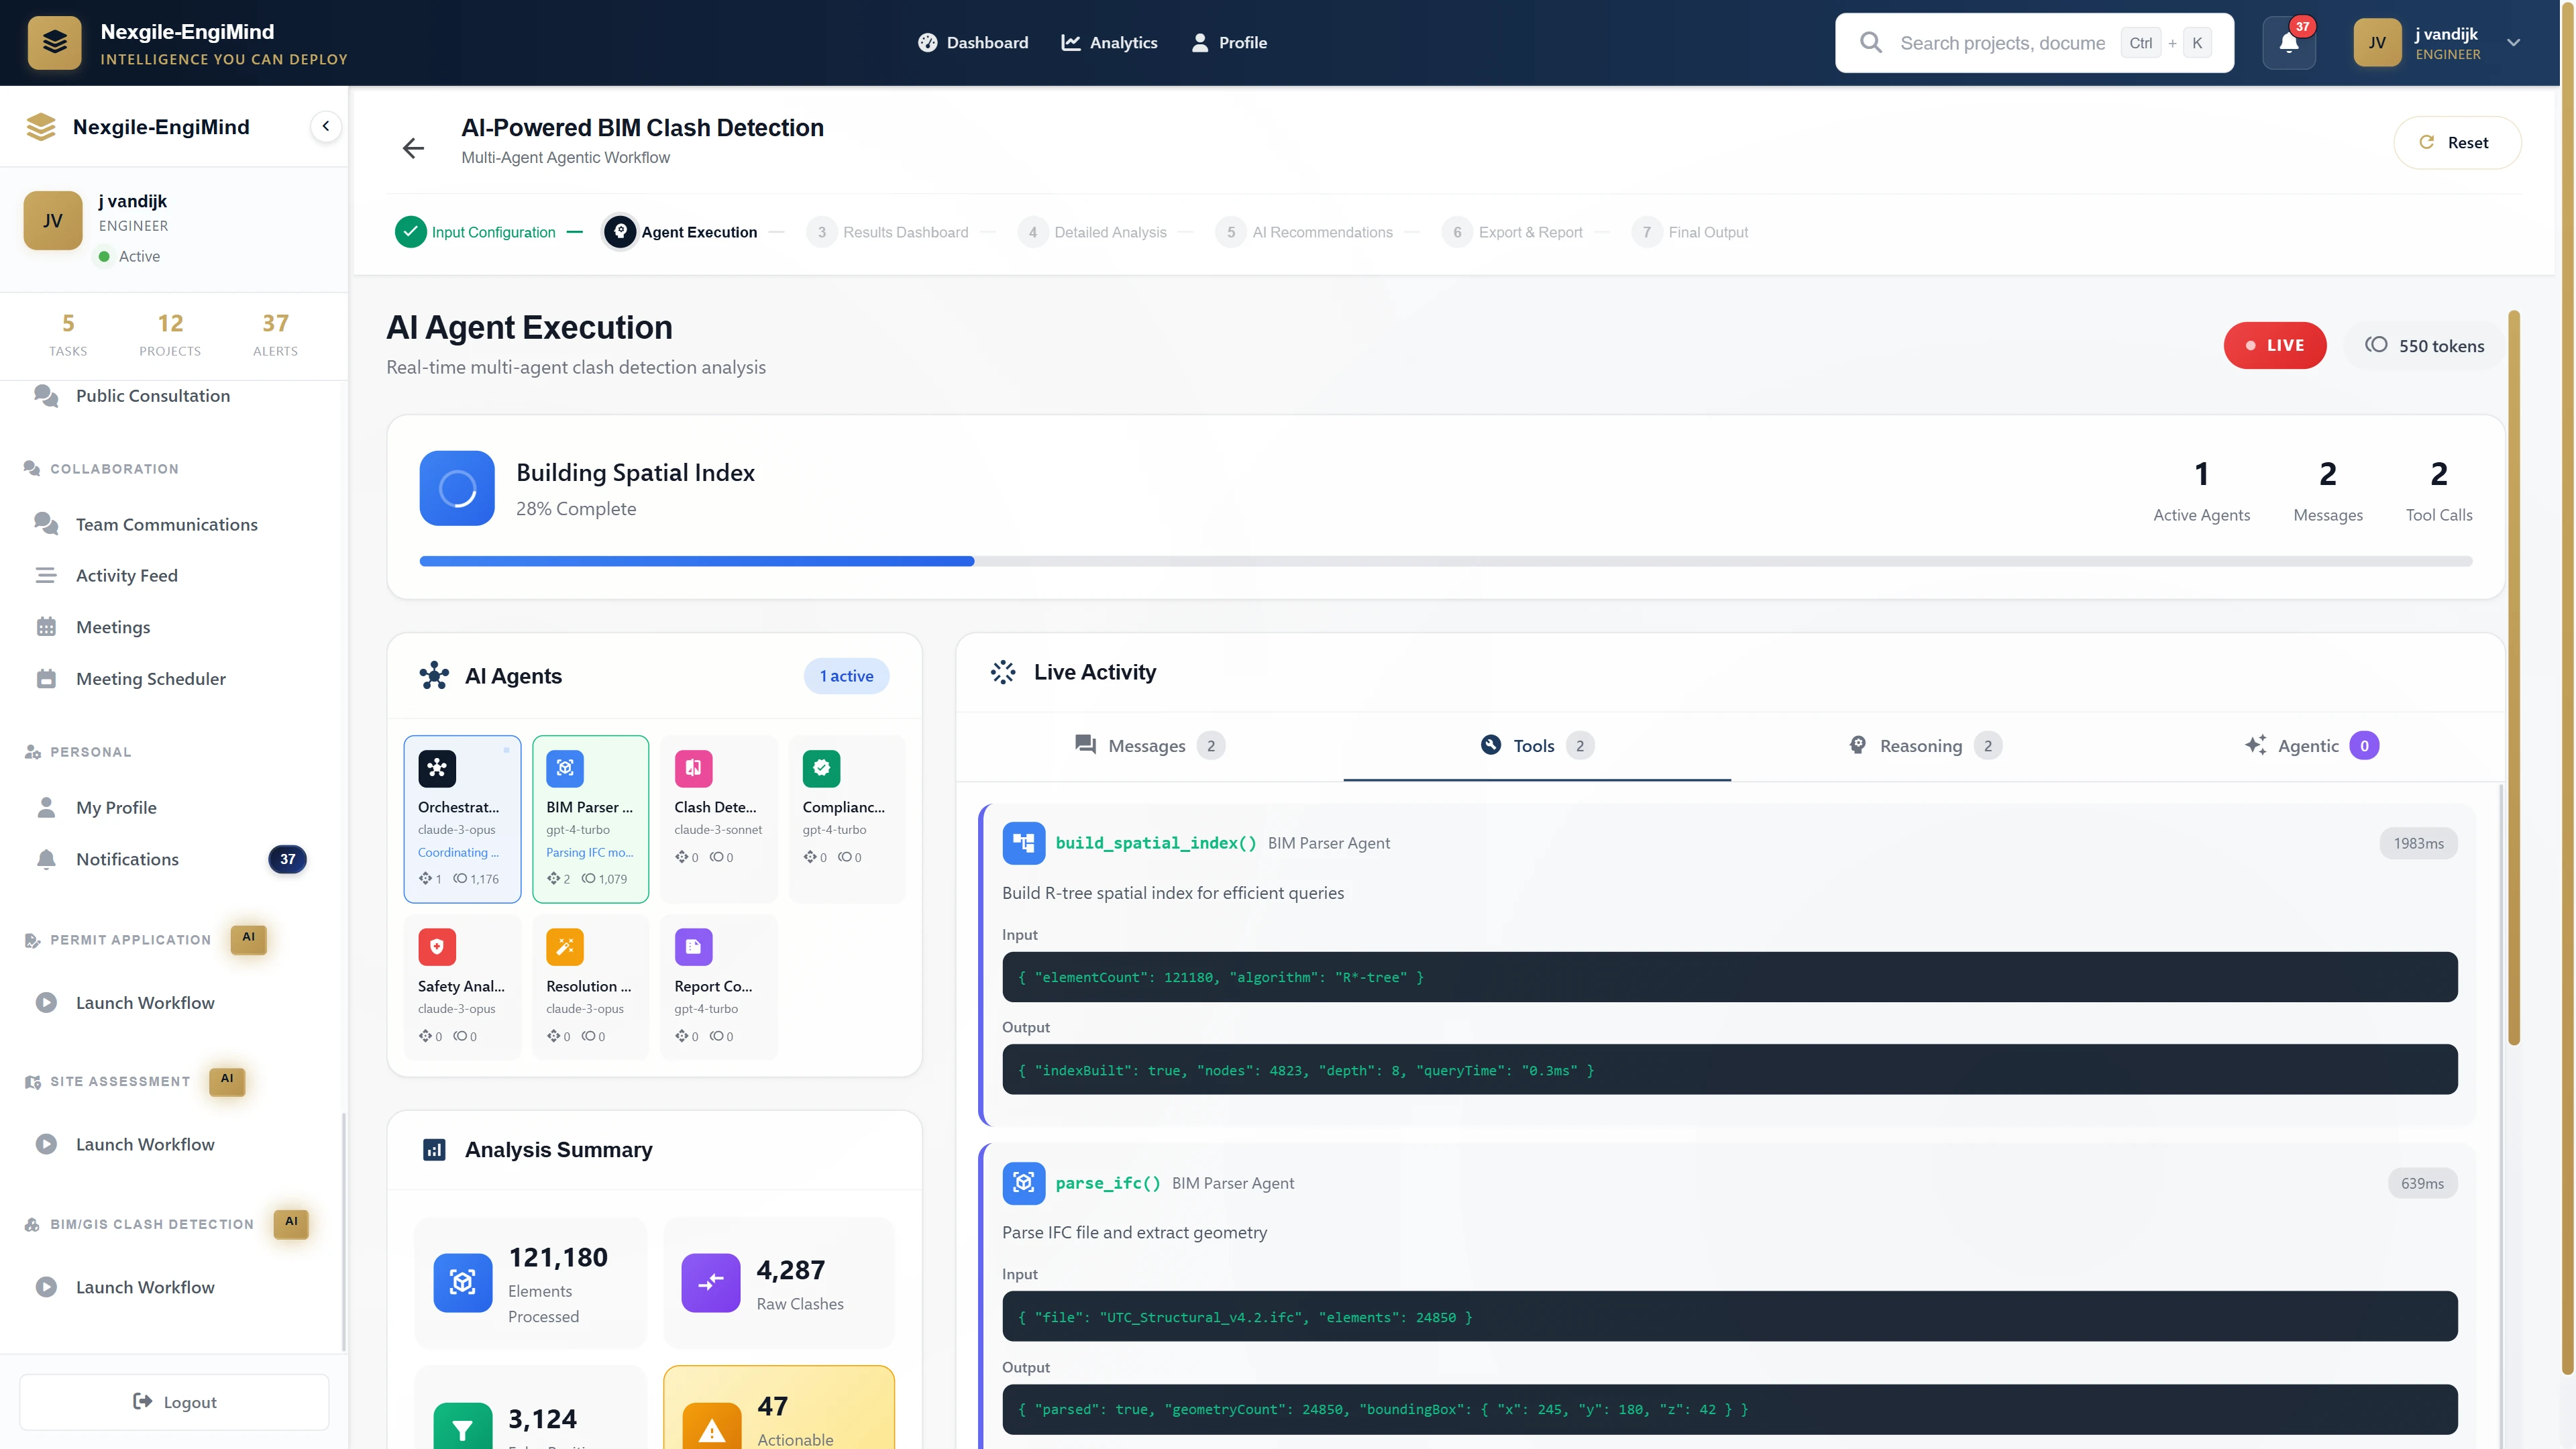Open the Clash Detection agent icon
This screenshot has height=1449, width=2576.
(693, 768)
